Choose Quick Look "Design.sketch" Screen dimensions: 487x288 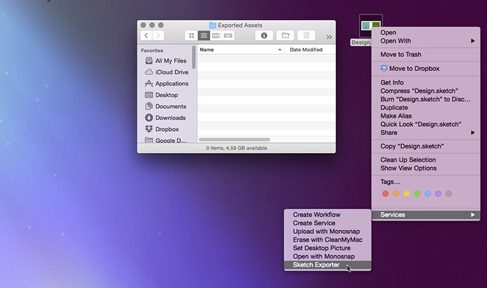point(426,124)
